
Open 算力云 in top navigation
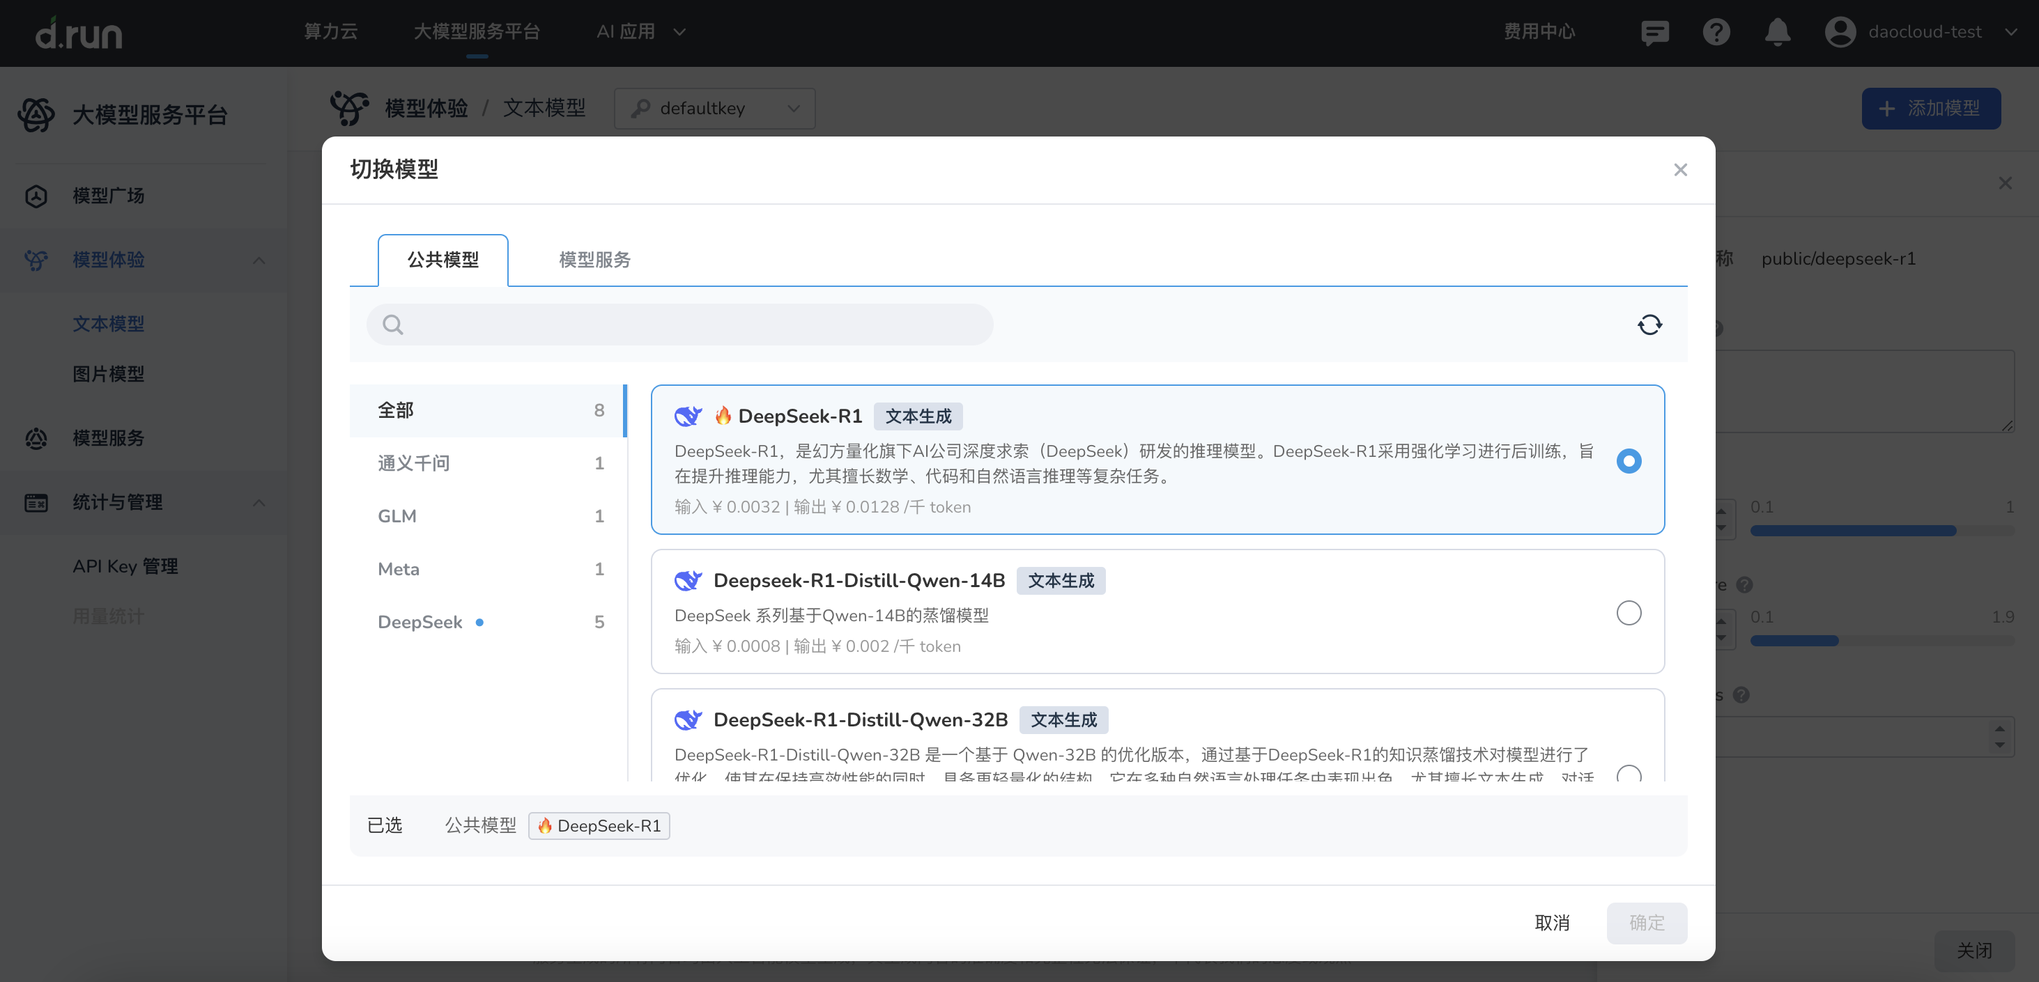[x=331, y=31]
